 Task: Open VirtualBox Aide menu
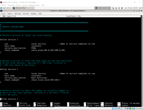pyautogui.click(x=43, y=5)
